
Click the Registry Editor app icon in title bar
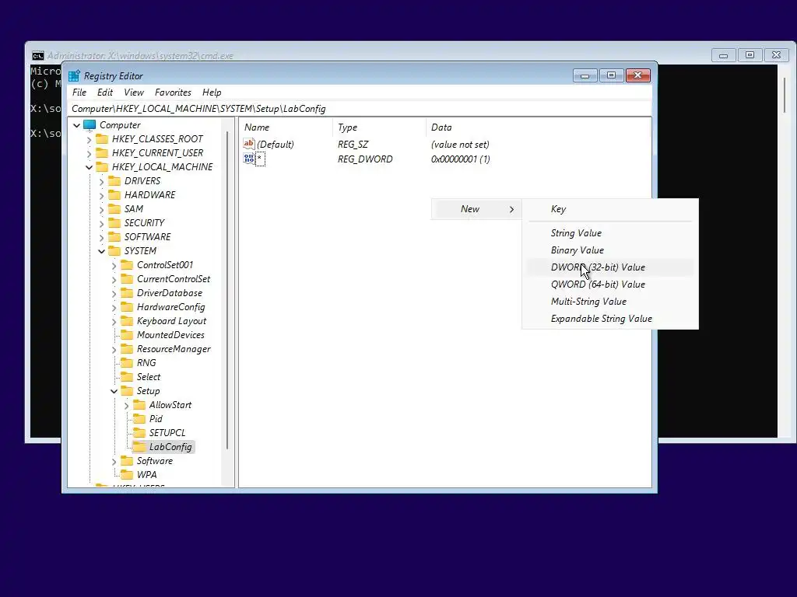74,75
